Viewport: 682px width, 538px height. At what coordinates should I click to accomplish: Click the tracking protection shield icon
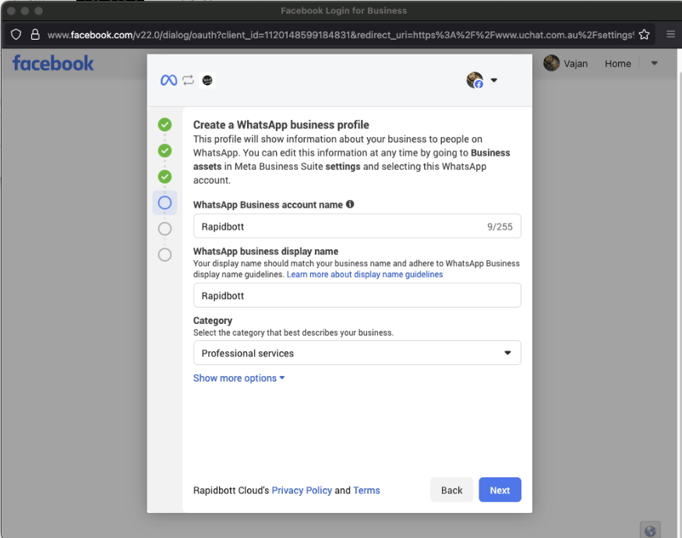point(16,35)
